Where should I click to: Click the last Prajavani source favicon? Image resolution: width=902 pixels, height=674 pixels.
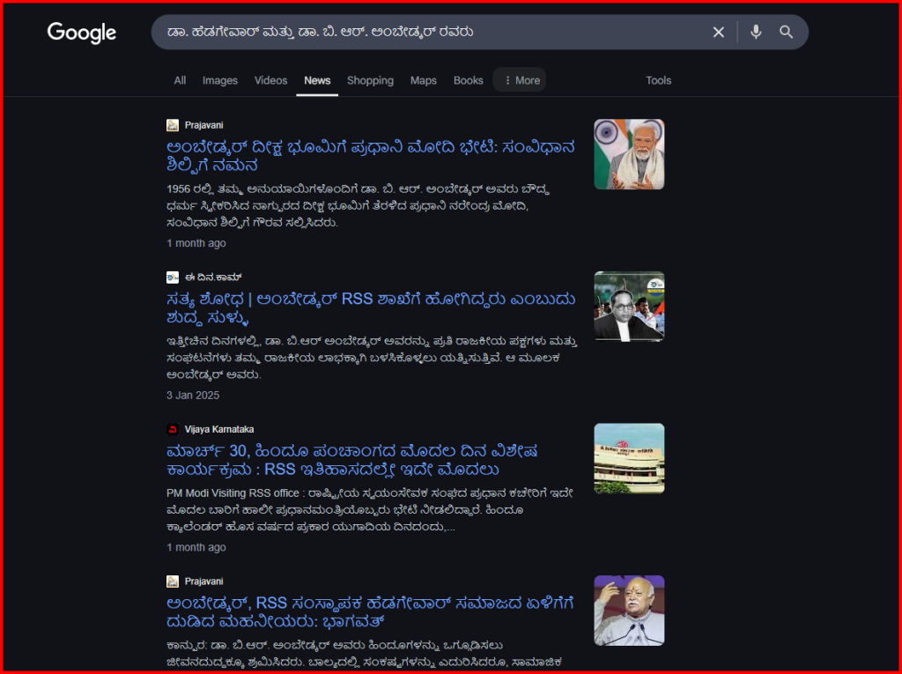pyautogui.click(x=173, y=581)
